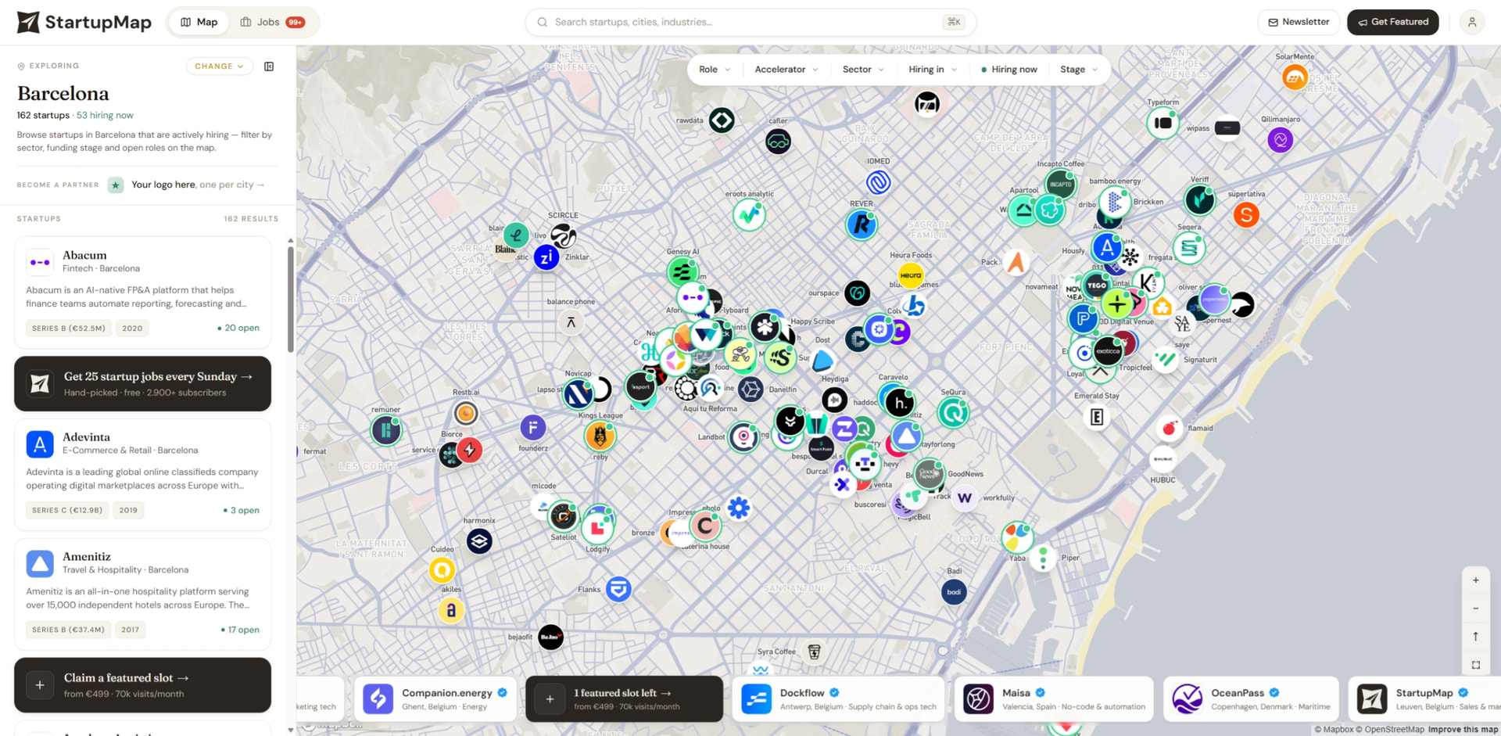Click the Restb.ai map marker
The height and width of the screenshot is (736, 1501).
coord(466,413)
